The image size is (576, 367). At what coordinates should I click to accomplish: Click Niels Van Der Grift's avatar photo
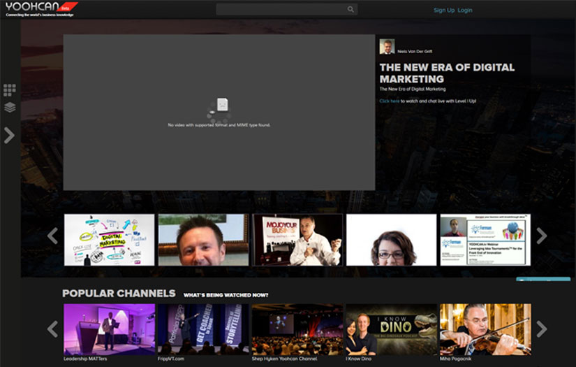387,47
